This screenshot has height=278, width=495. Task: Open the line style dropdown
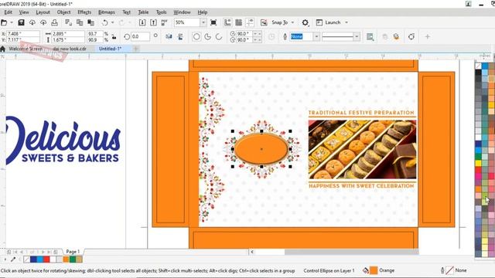click(357, 36)
